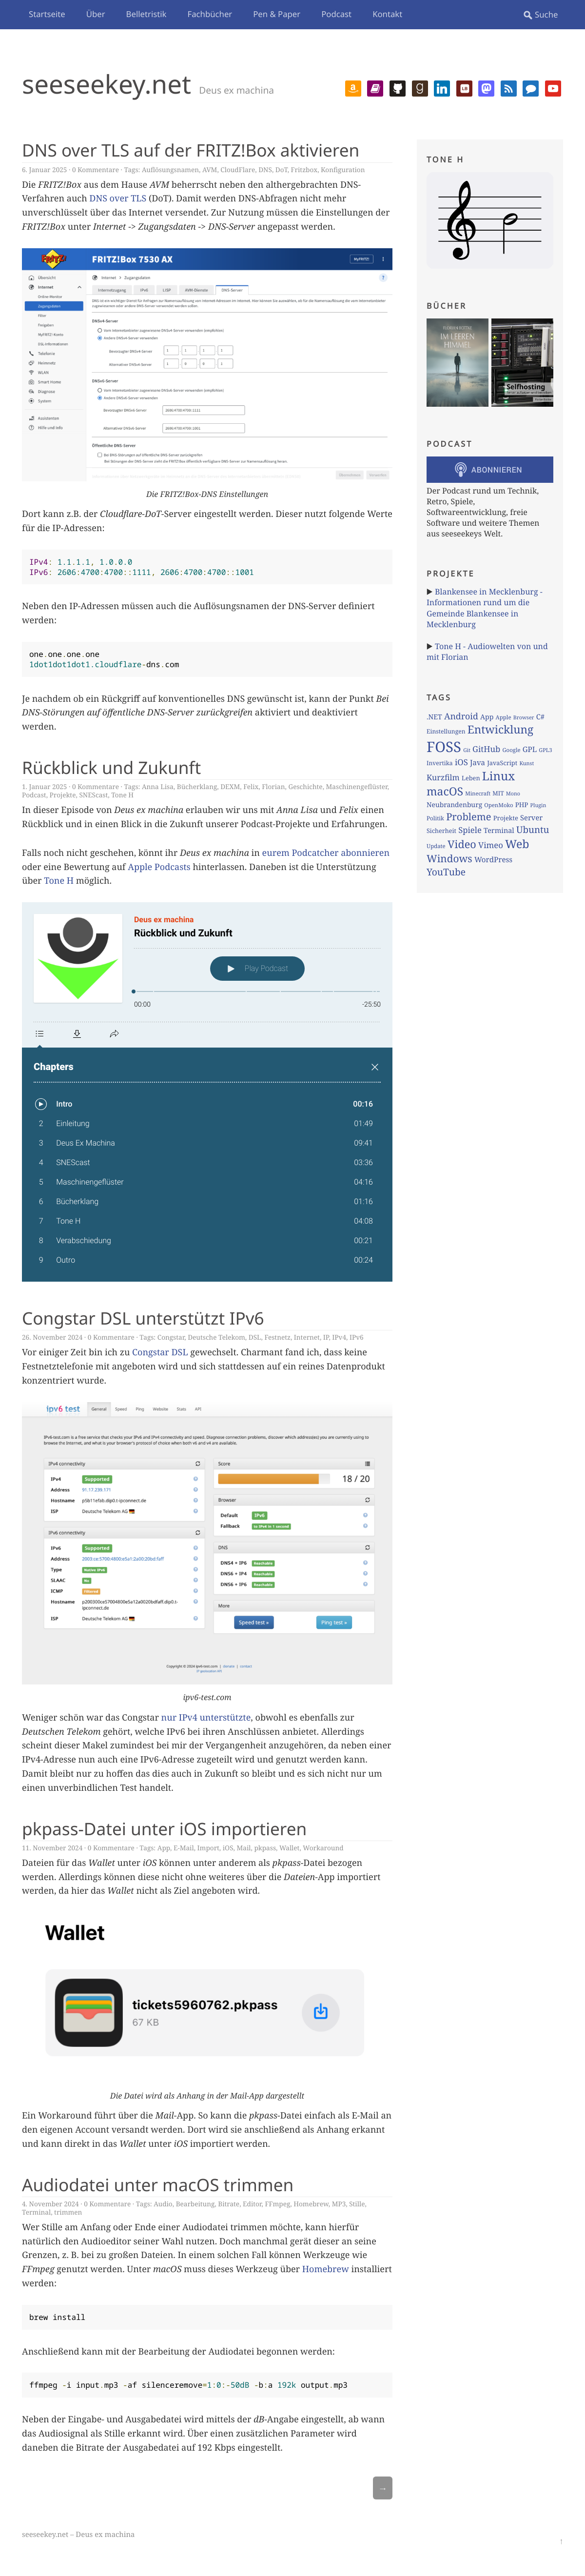This screenshot has height=2576, width=585.
Task: Open the Tone H treble clef image
Action: 490,220
